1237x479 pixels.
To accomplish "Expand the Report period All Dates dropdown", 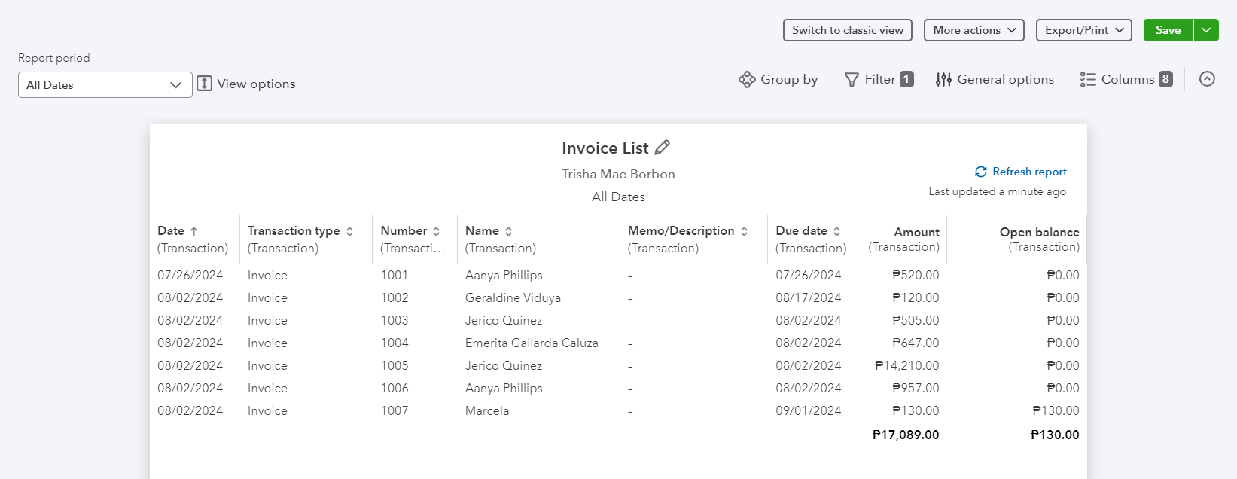I will click(x=105, y=85).
